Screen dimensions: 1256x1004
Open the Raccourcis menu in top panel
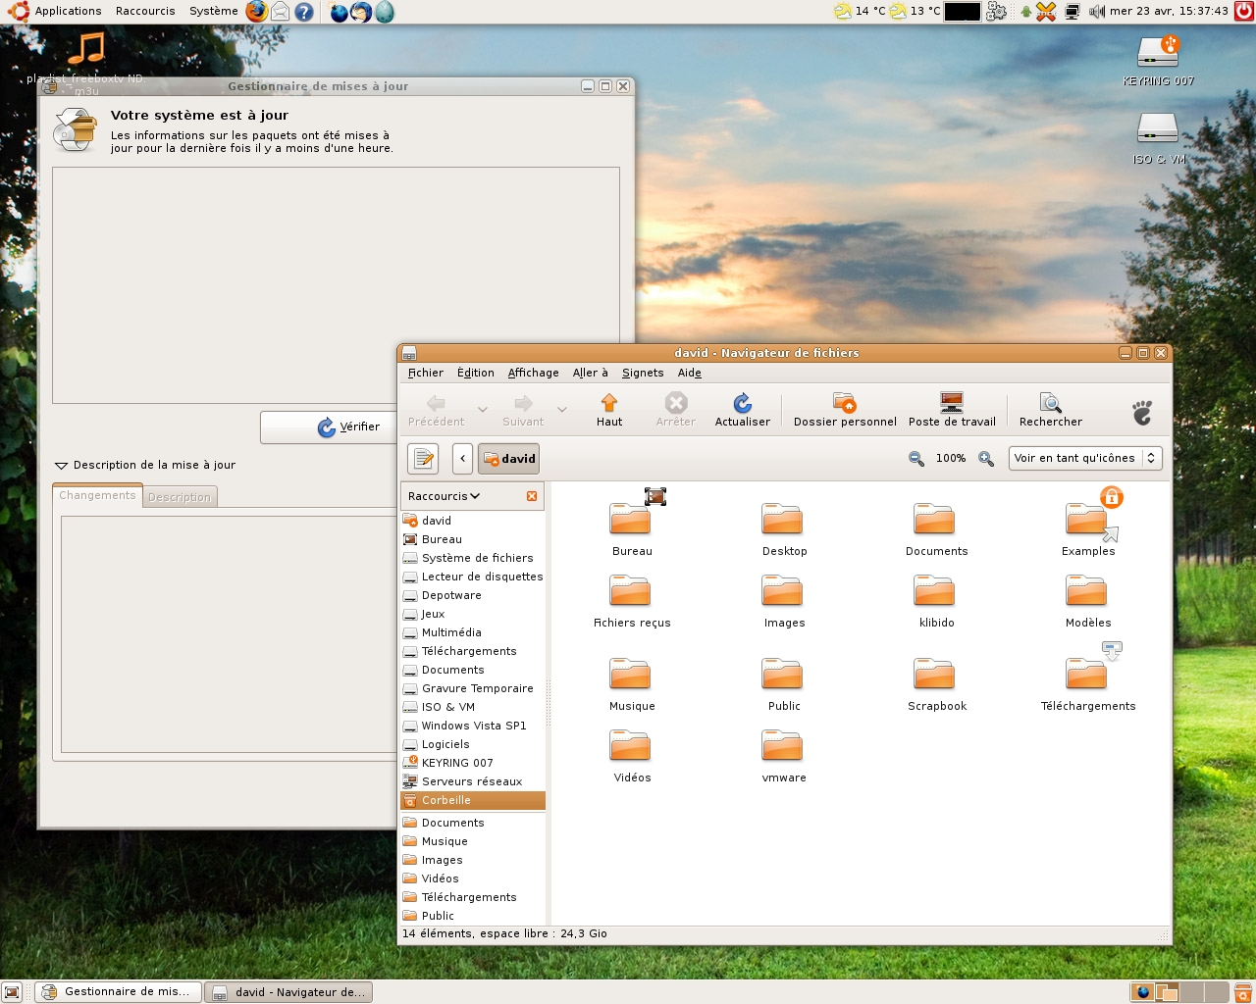coord(145,12)
